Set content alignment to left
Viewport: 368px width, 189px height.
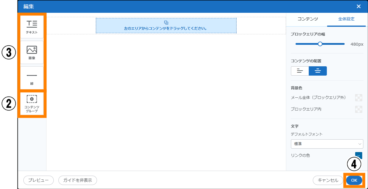coord(300,71)
